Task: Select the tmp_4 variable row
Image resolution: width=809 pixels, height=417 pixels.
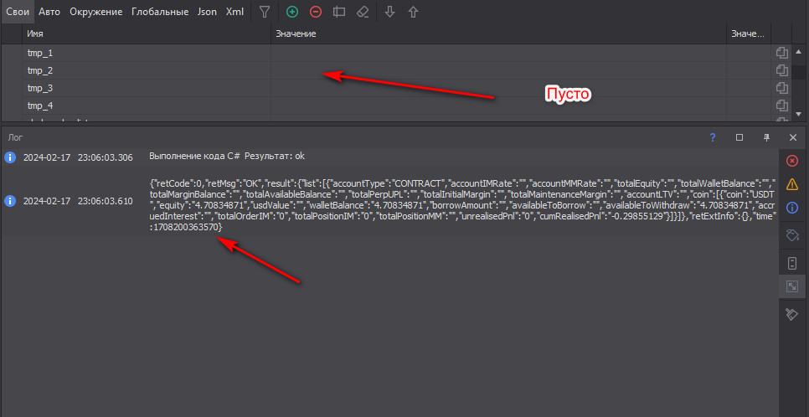Action: (396, 106)
